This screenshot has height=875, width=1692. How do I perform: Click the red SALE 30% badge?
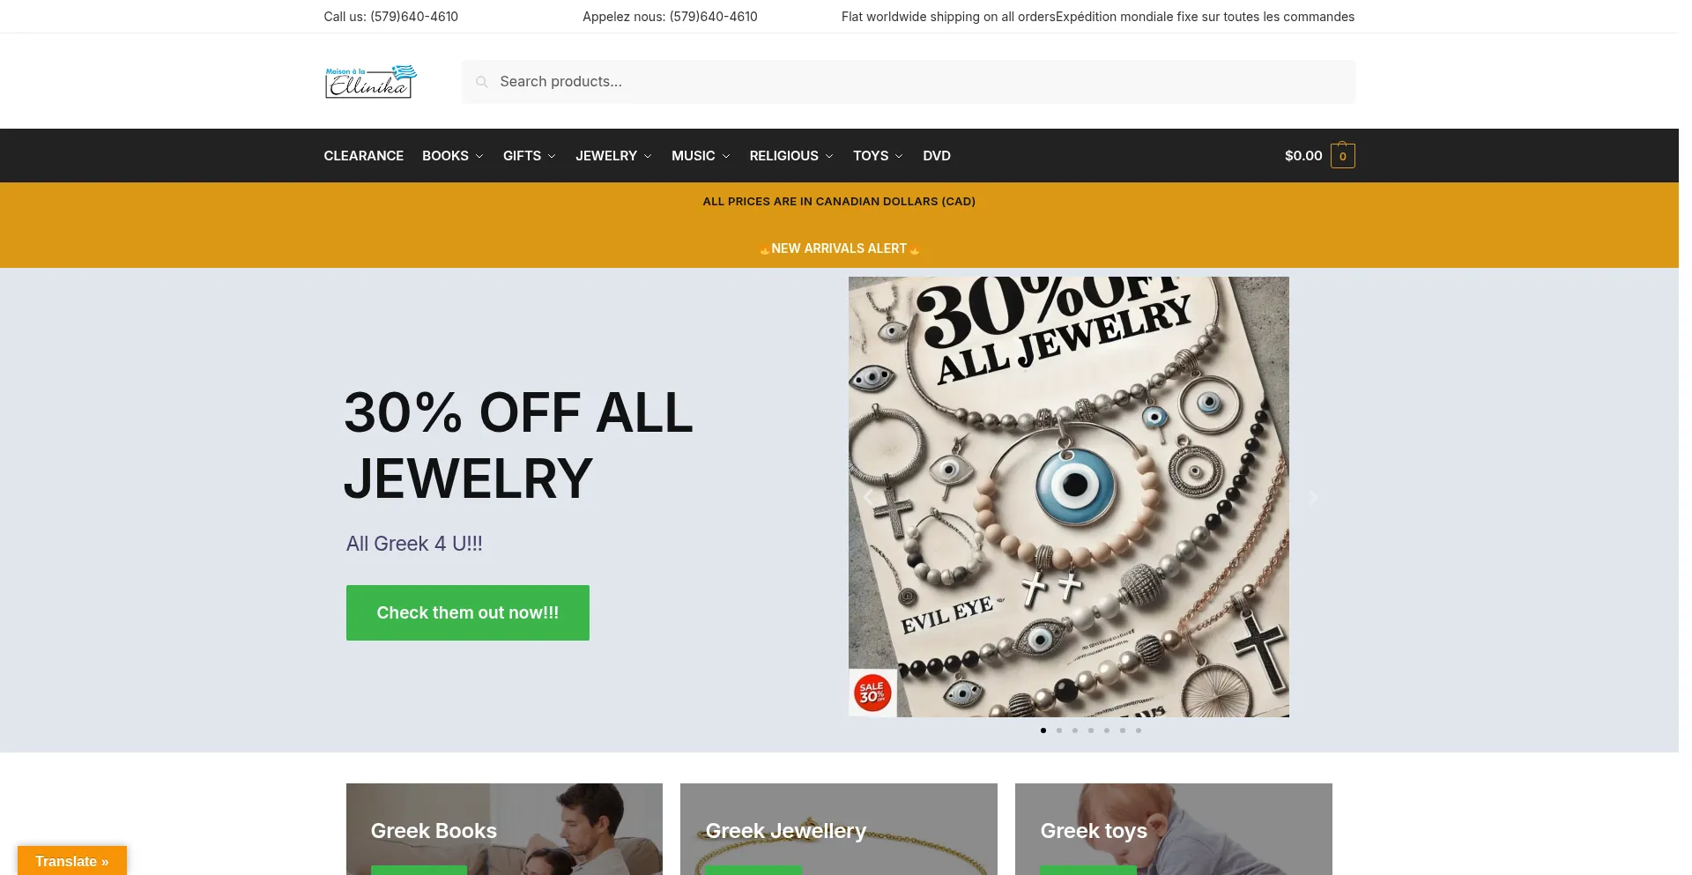click(872, 693)
